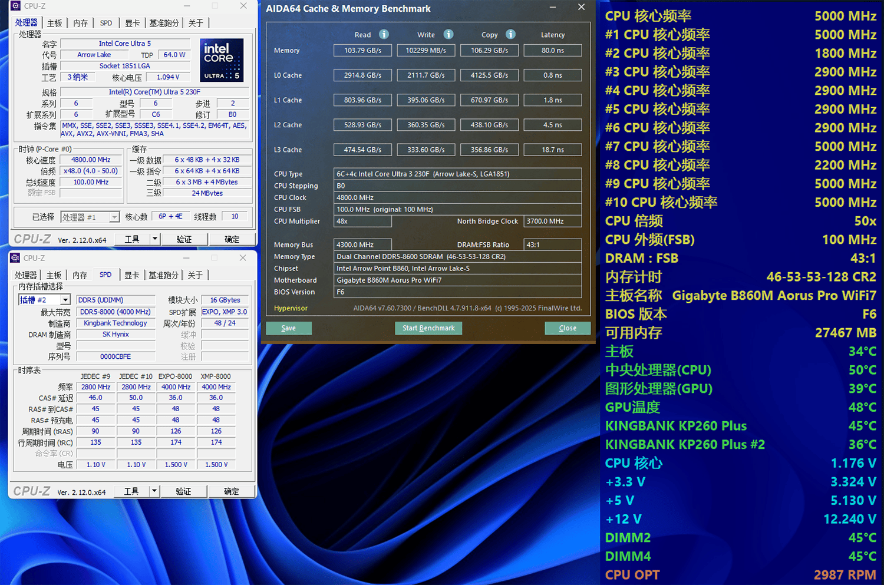Switch to 内存 tab in bottom CPU-Z

pos(80,275)
